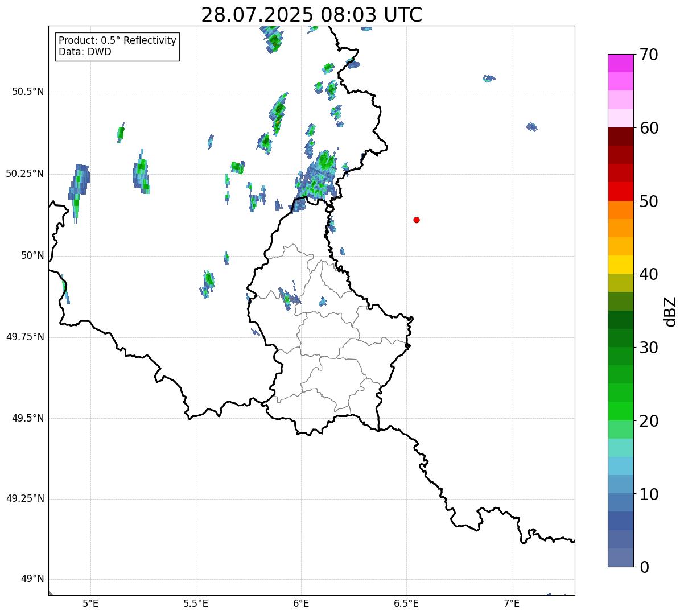
Task: Click the dBZ colorbar axis label
Action: [670, 311]
